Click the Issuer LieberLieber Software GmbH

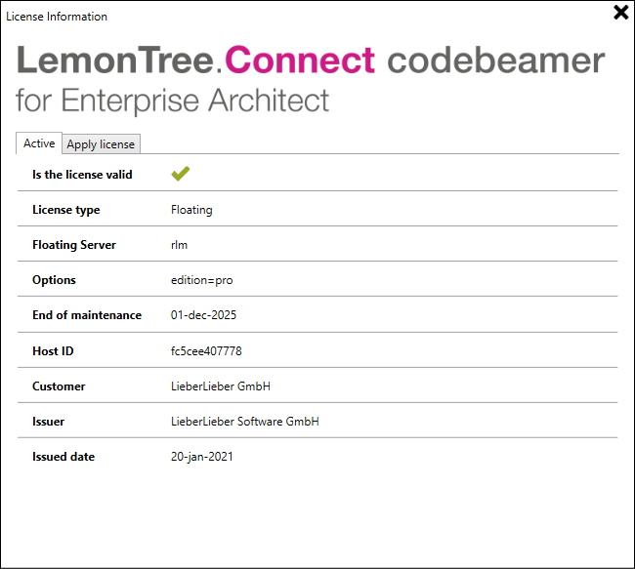(x=244, y=422)
